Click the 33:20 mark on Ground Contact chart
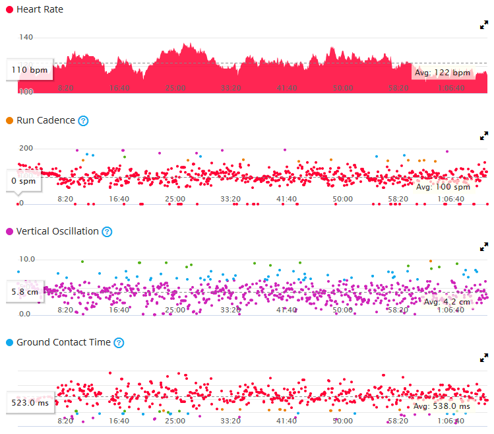494x434 pixels. [x=230, y=421]
